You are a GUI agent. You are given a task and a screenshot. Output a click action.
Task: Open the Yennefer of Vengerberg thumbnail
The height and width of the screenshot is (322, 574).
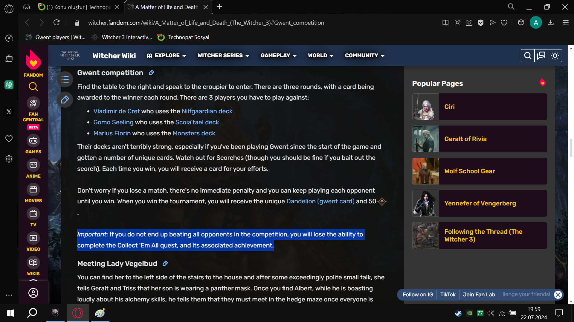426,203
